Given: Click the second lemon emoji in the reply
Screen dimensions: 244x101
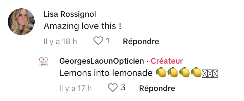Looking at the screenshot, I should coord(173,72).
